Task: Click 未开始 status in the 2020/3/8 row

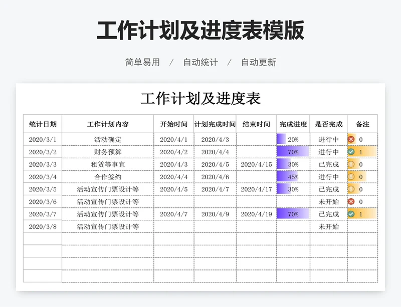Action: tap(329, 226)
